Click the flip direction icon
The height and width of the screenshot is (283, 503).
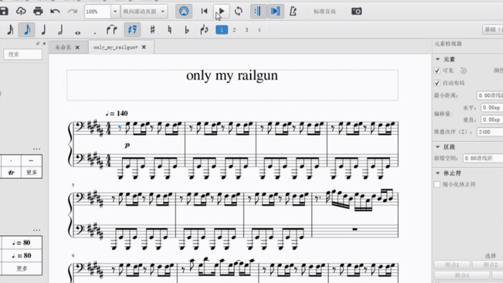point(204,30)
